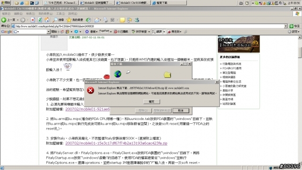
Task: Open the 我的最愛 menu
Action: 45,14
